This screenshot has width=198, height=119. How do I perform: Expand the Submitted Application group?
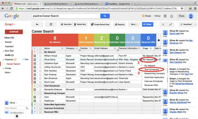(35, 105)
